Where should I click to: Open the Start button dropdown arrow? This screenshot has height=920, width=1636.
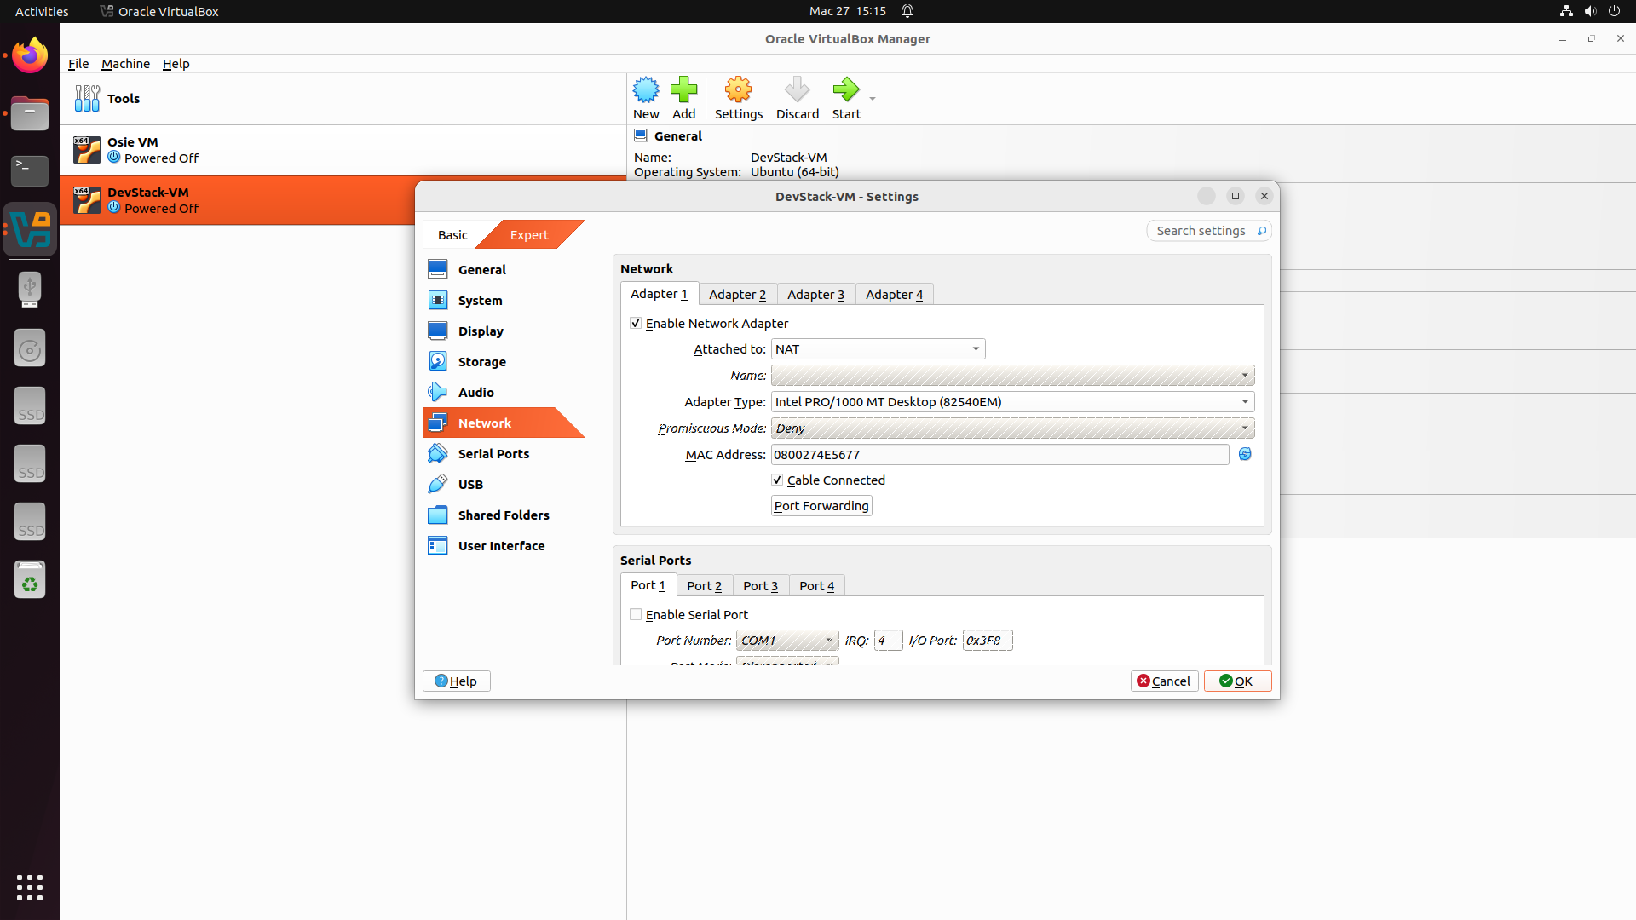click(873, 99)
